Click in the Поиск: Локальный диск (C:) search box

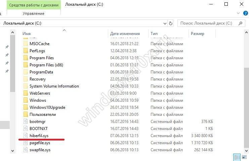coord(208,24)
